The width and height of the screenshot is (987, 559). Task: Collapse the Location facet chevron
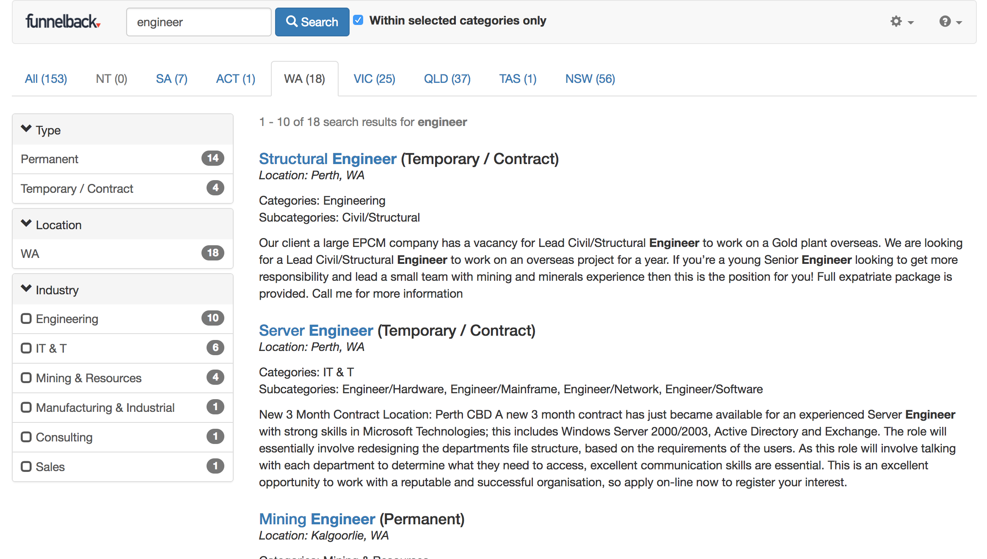pyautogui.click(x=26, y=224)
